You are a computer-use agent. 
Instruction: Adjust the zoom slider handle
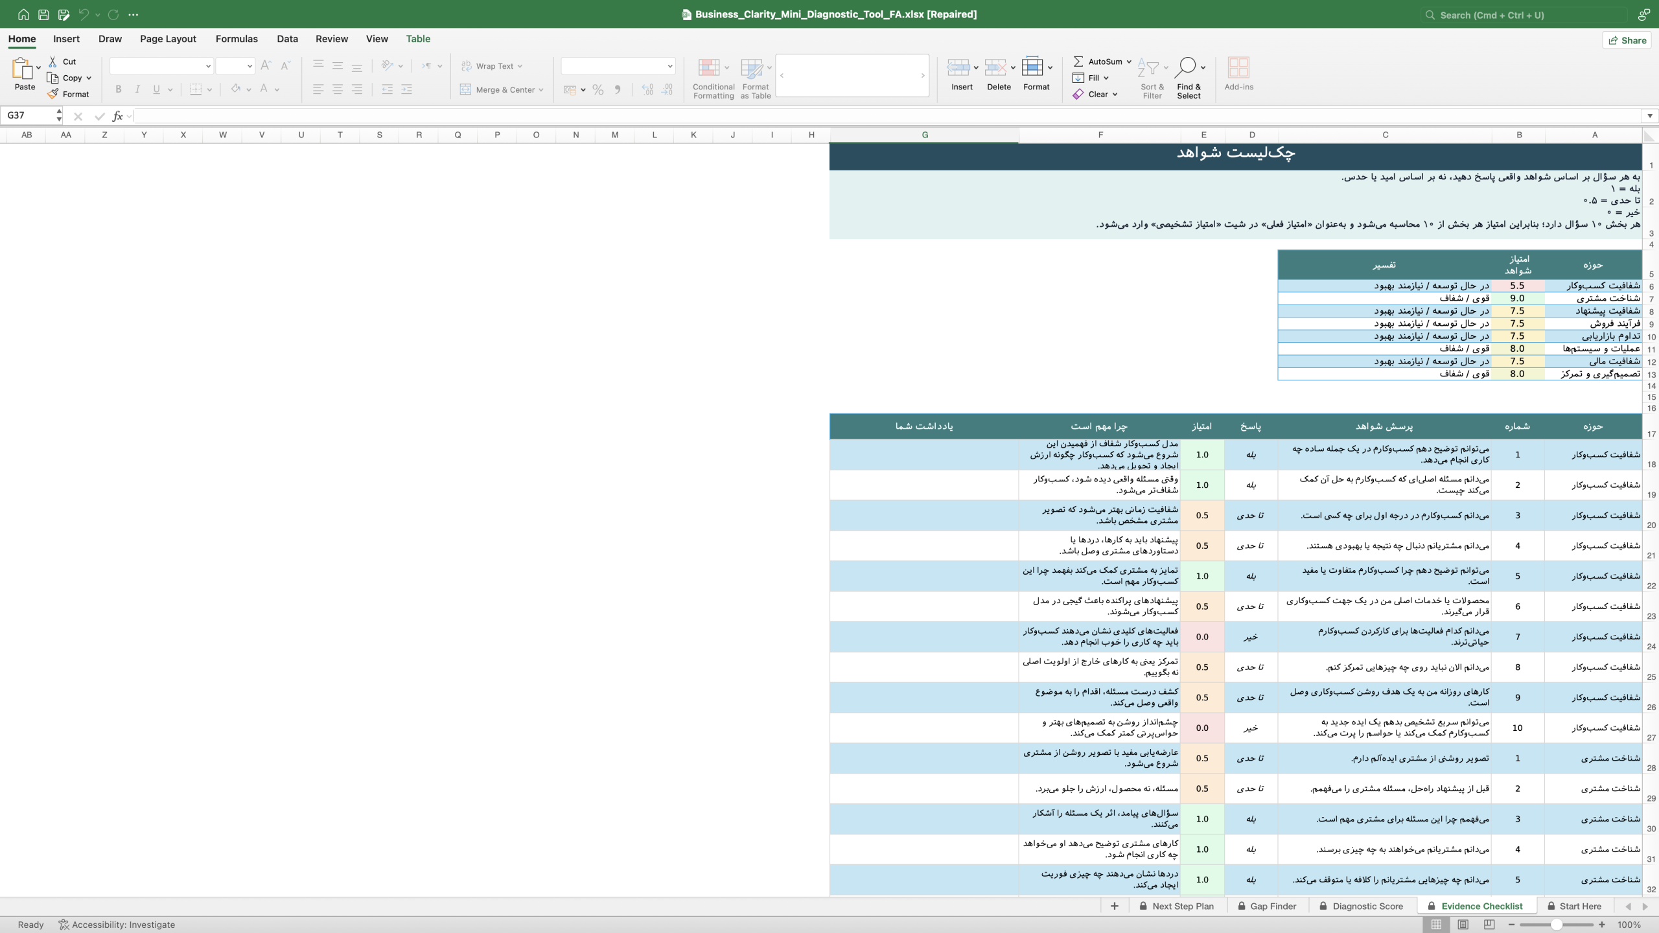coord(1557,925)
